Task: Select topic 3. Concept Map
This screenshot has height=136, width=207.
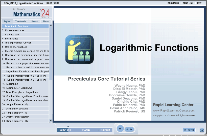Action: pos(25,34)
